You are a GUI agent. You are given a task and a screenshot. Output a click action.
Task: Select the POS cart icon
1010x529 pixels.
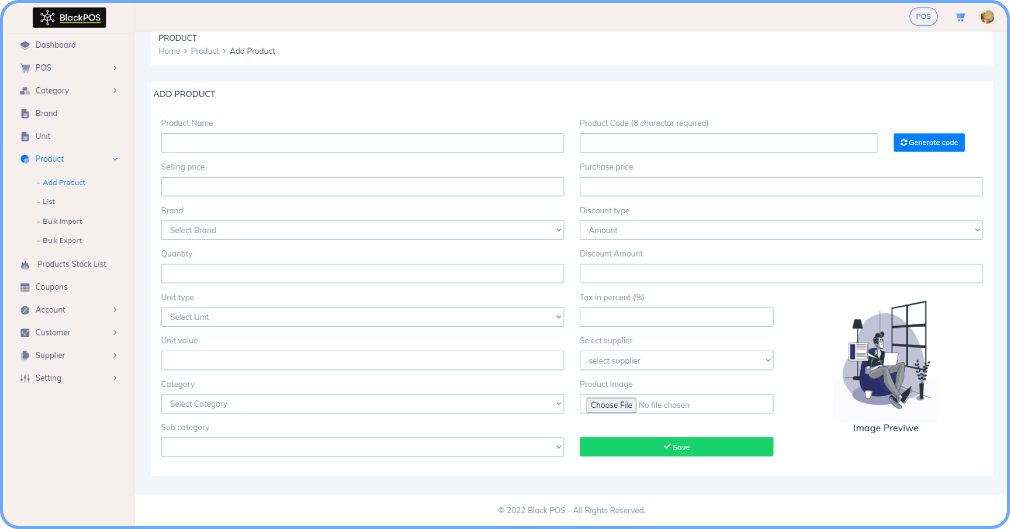[25, 67]
